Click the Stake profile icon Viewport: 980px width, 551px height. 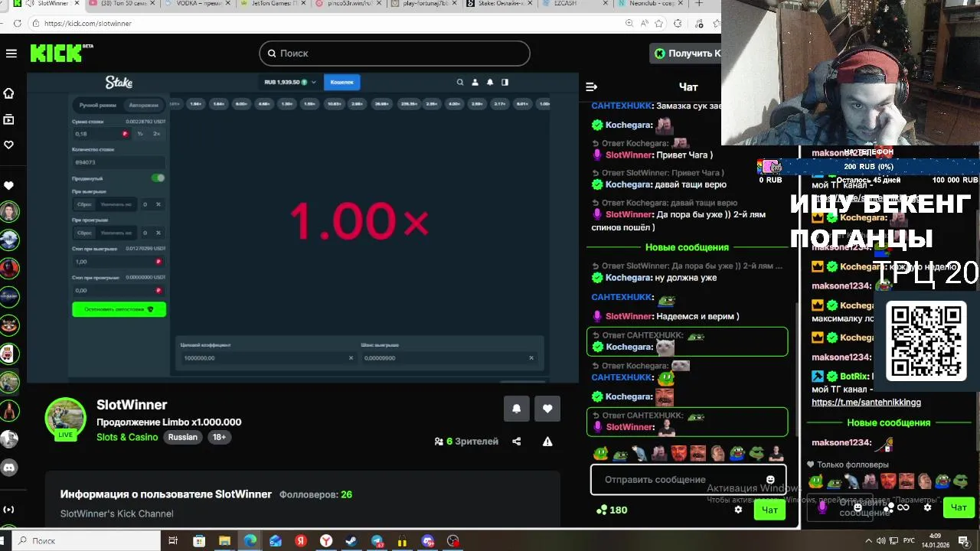475,82
